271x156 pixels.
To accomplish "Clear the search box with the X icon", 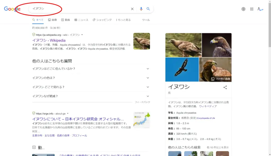I will pos(132,9).
